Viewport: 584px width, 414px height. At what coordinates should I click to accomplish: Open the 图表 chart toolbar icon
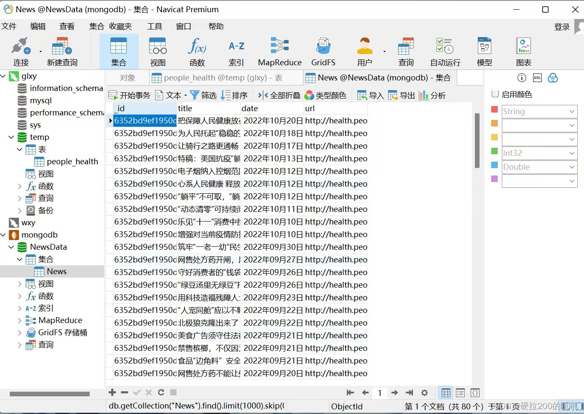tap(524, 52)
